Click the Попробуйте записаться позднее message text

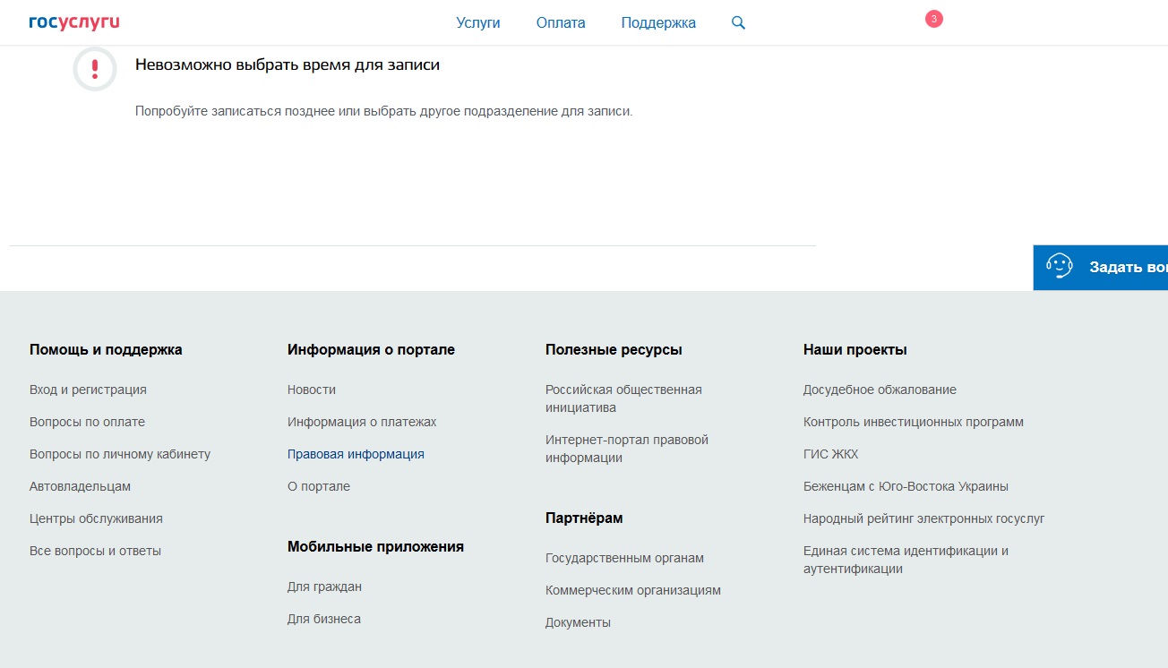[x=383, y=111]
